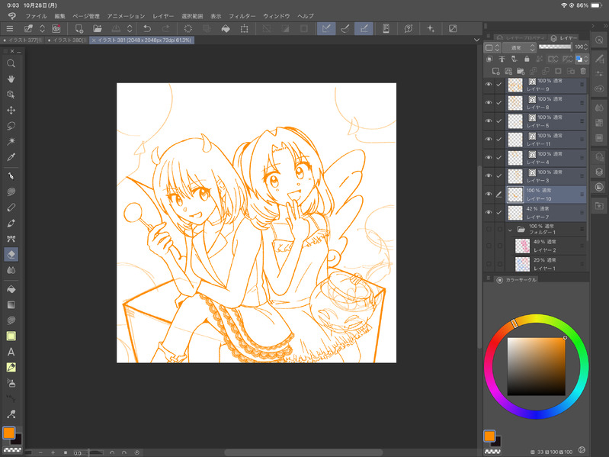Select the Hand move tool
The image size is (609, 457).
pyautogui.click(x=11, y=79)
